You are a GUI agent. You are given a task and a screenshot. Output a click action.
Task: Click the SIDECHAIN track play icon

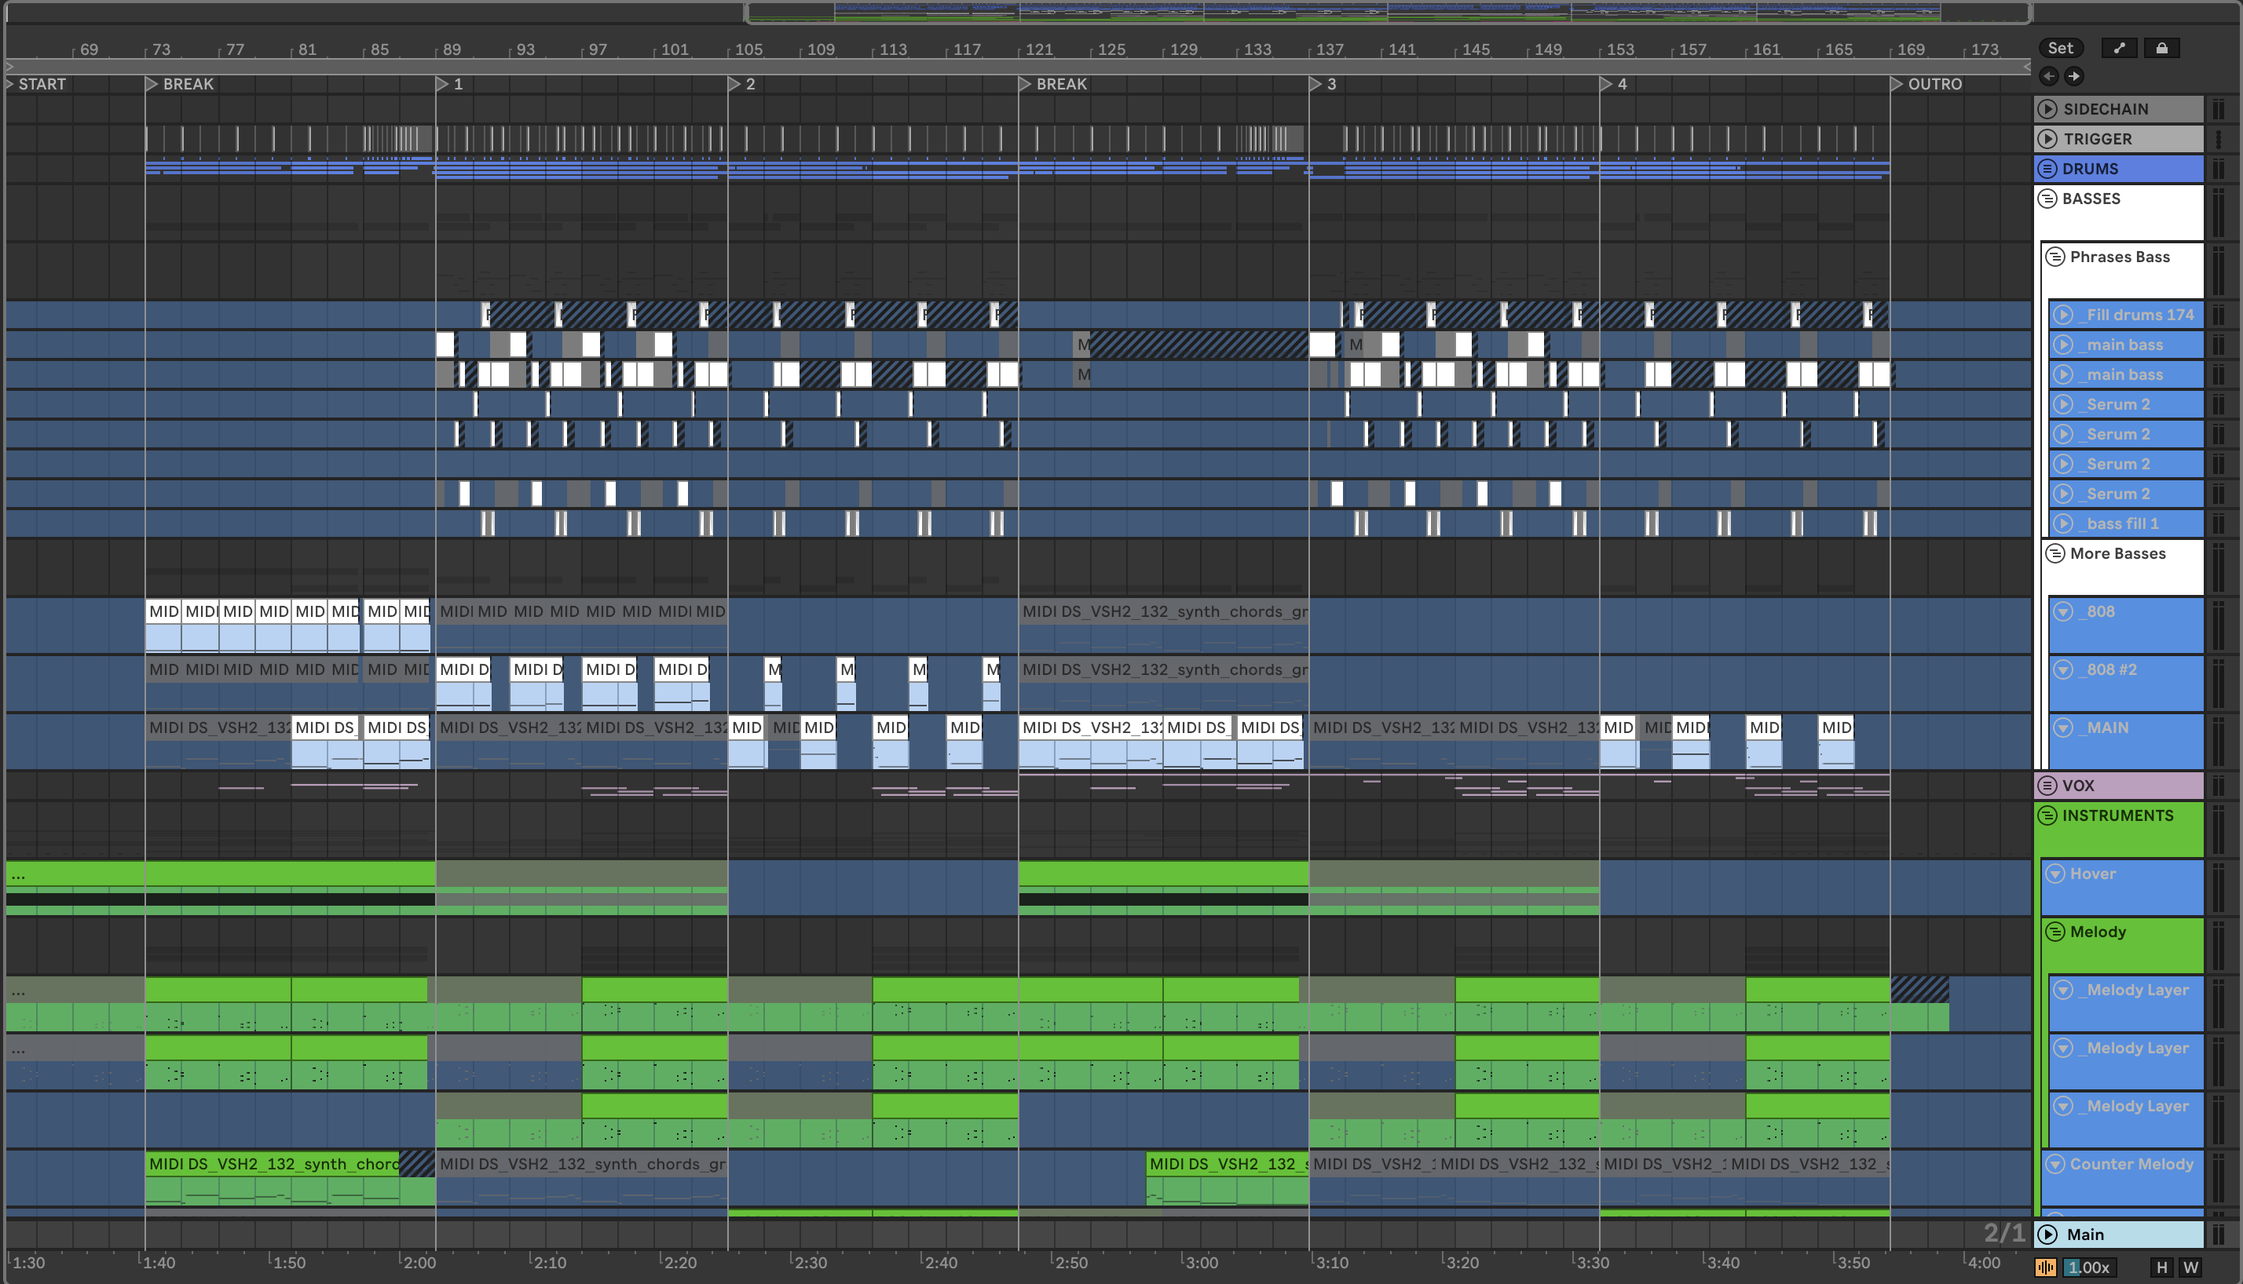click(x=2047, y=109)
